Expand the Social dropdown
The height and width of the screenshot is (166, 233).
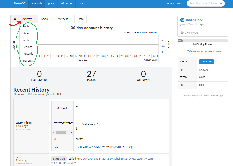[47, 19]
